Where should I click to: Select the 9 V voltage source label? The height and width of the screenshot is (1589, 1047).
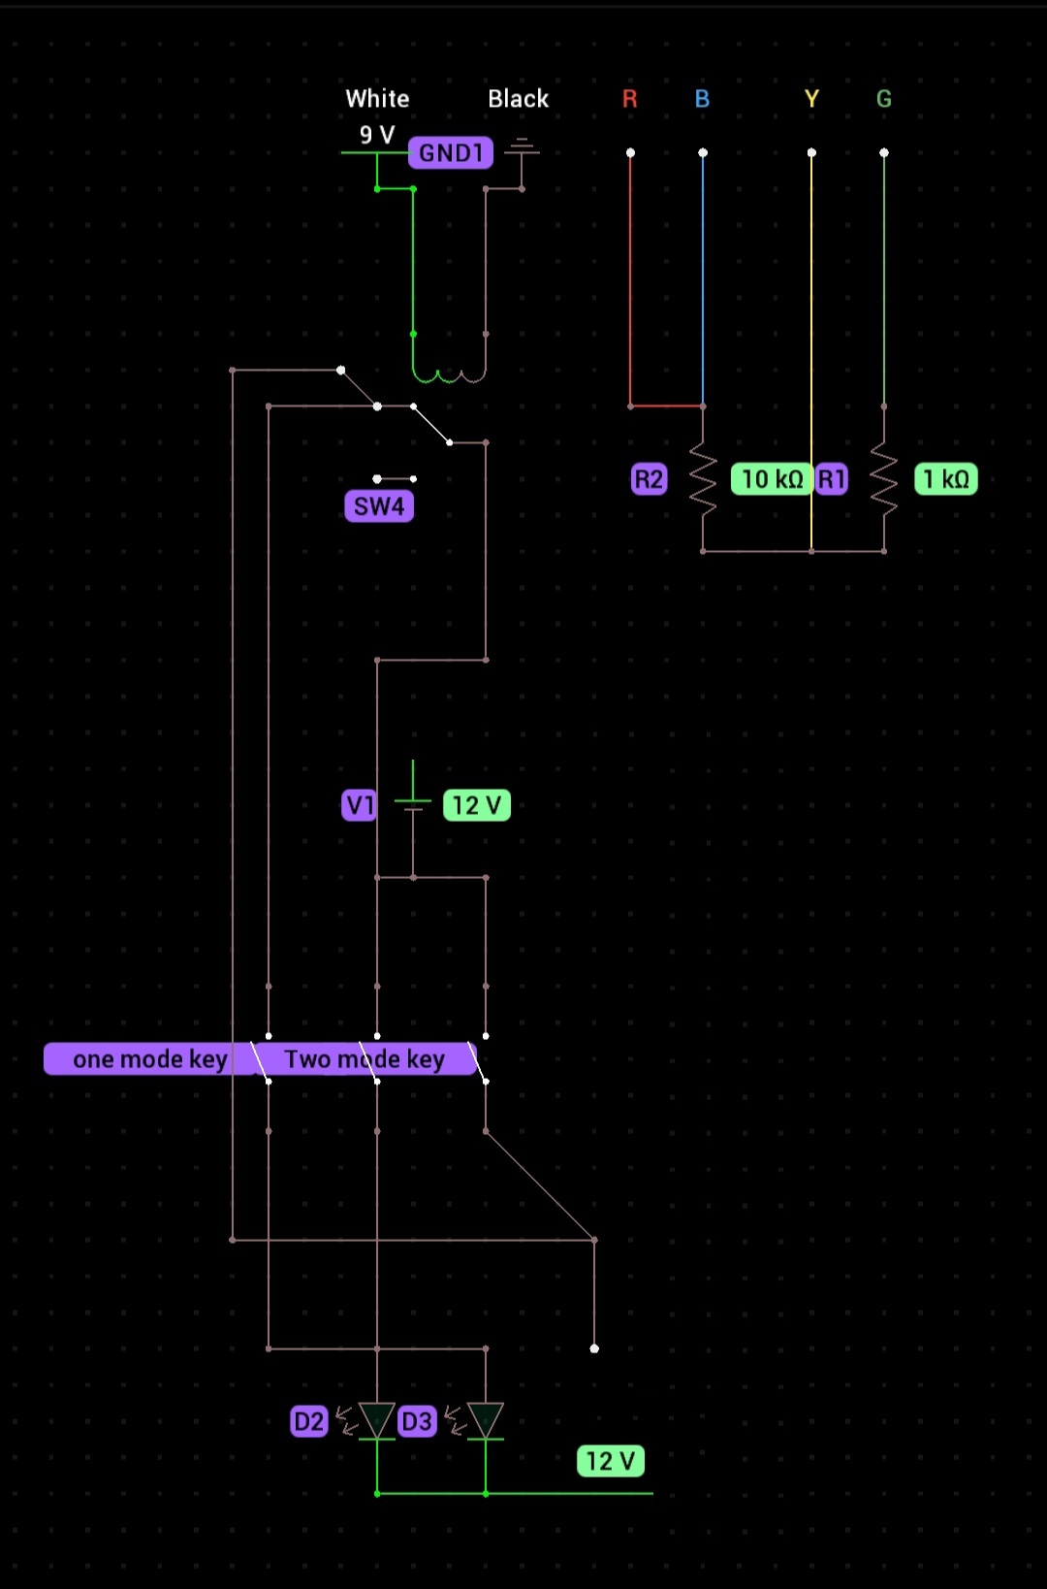377,135
